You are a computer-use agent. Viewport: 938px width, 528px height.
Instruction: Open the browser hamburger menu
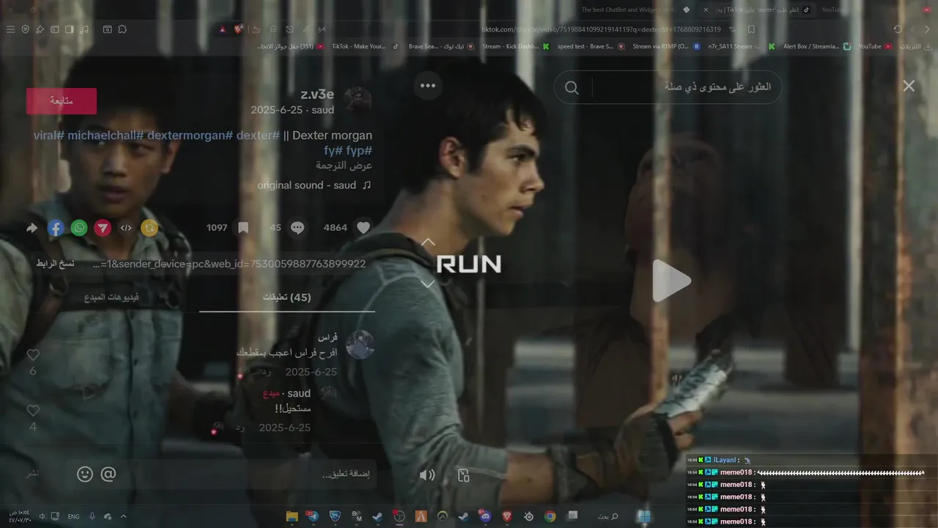point(10,29)
